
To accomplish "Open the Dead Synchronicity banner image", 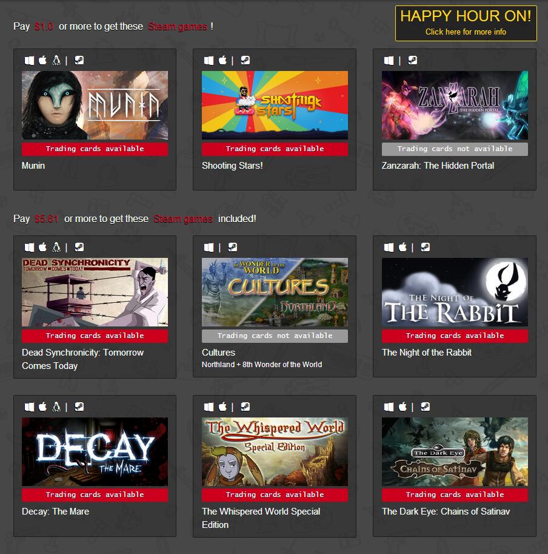I will click(95, 292).
